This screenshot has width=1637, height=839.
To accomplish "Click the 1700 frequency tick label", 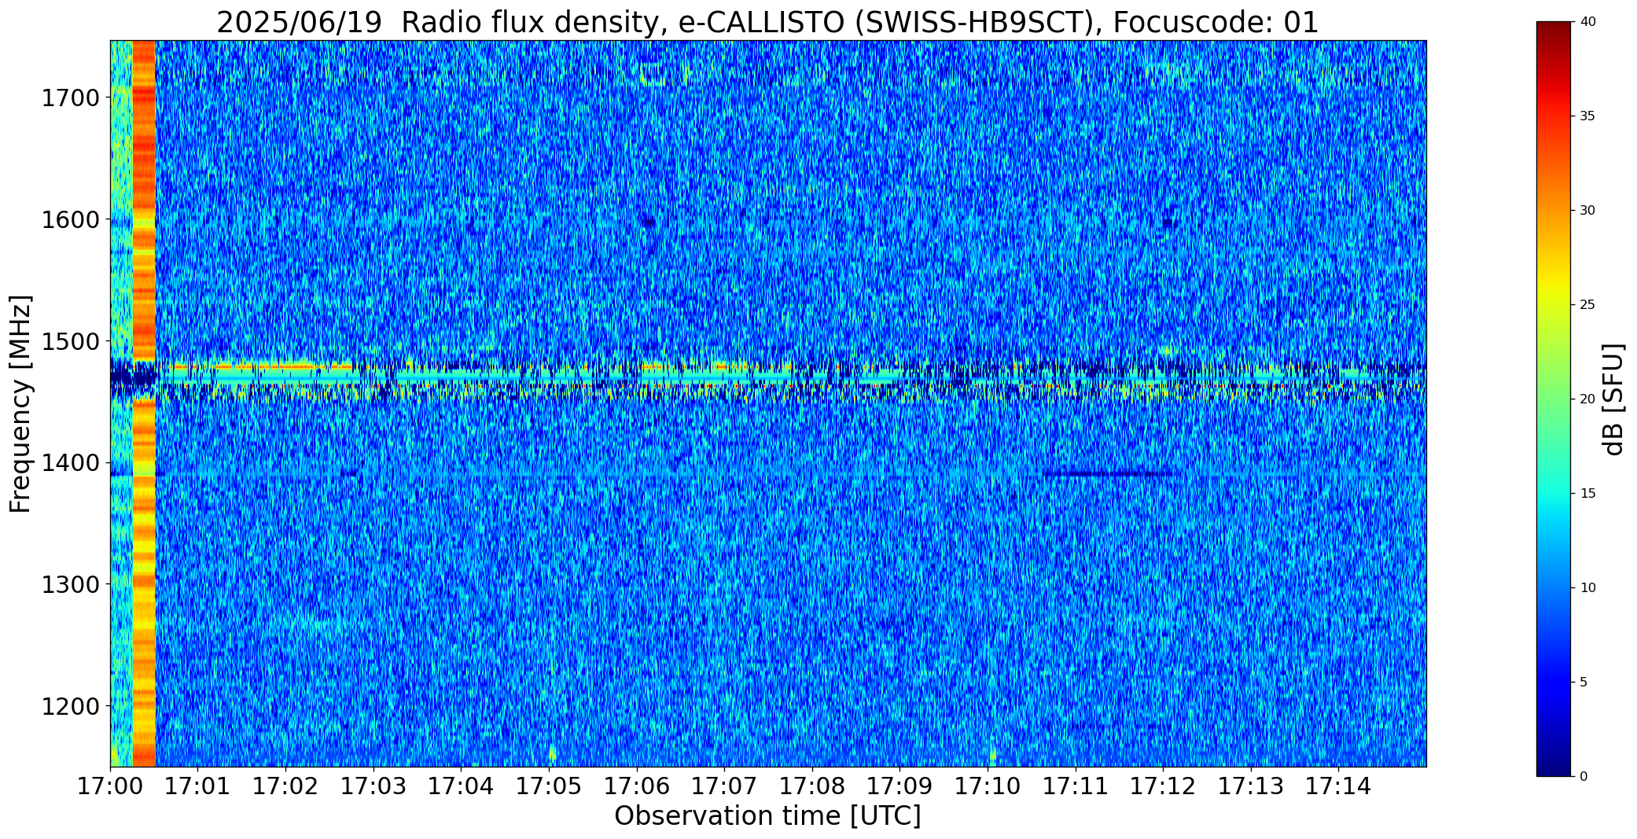I will 71,98.
